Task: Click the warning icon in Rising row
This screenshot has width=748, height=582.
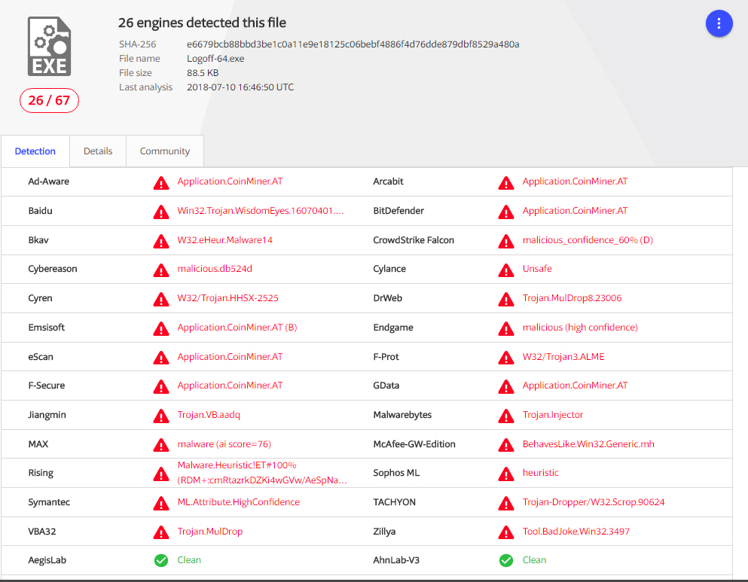Action: (161, 475)
